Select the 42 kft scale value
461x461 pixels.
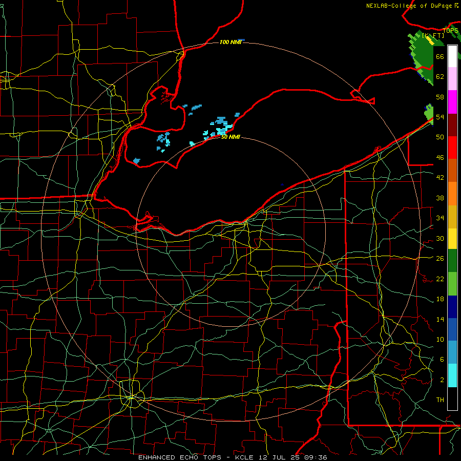pos(440,178)
